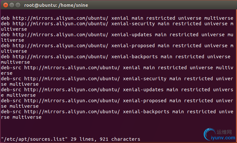
Task: Place cursor on first deb xenial line
Action: coord(117,18)
